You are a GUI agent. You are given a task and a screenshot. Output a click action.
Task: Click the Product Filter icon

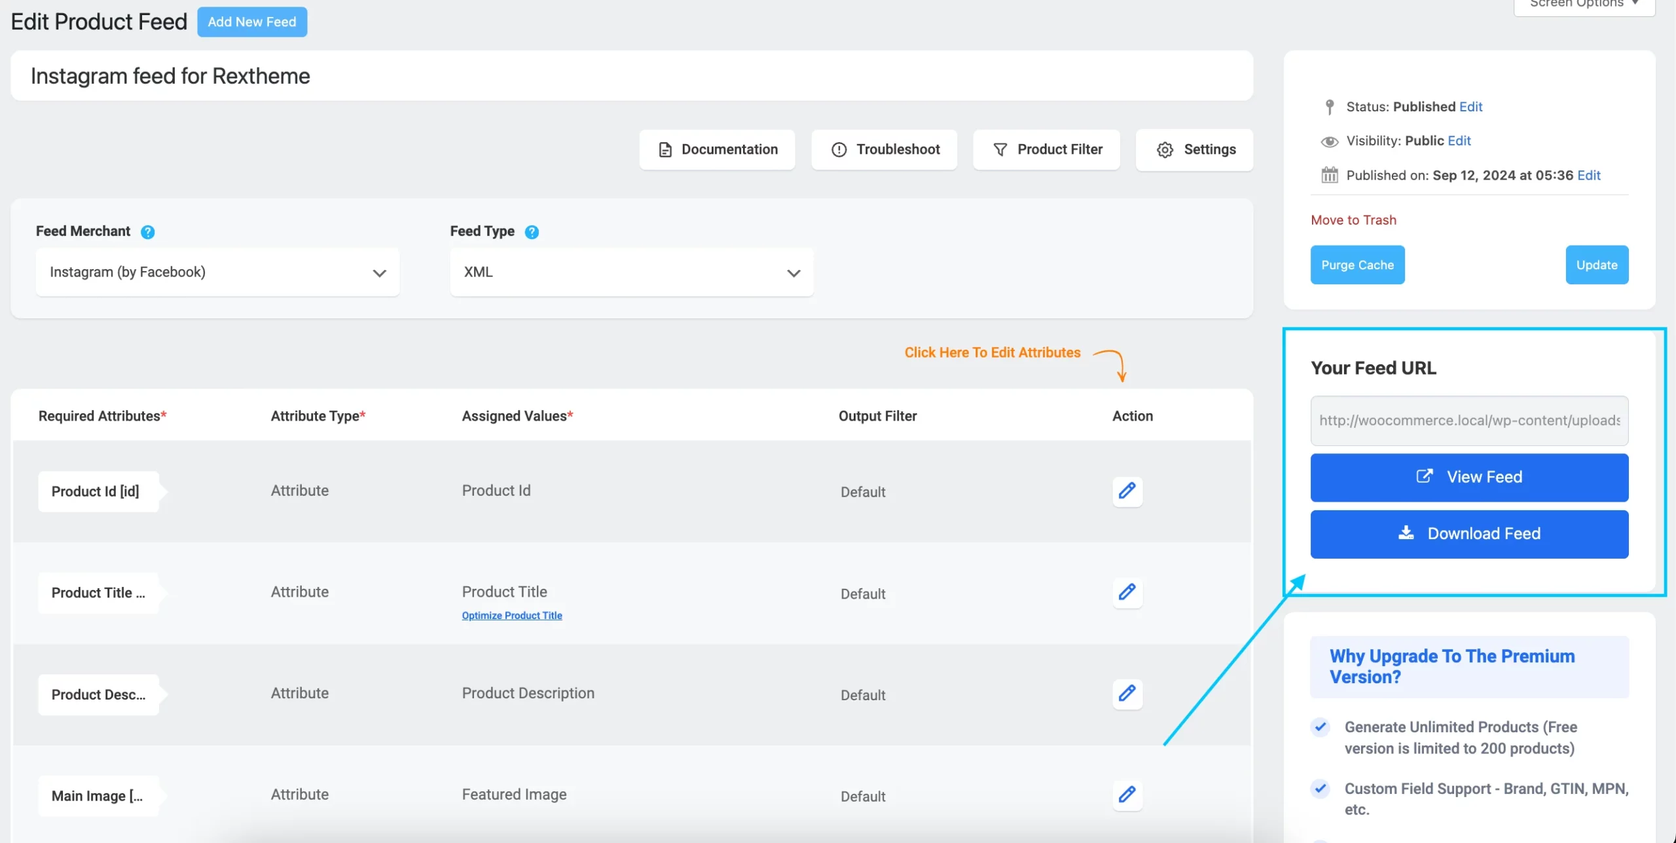click(999, 149)
